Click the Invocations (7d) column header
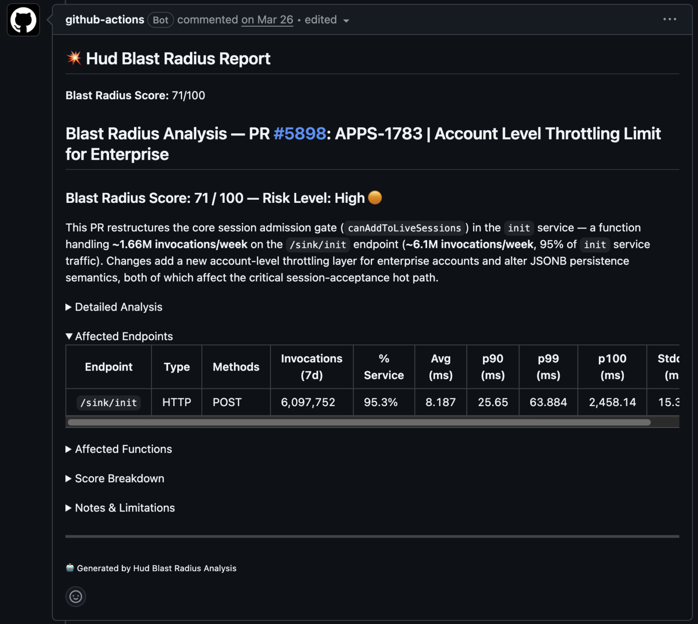 click(312, 367)
